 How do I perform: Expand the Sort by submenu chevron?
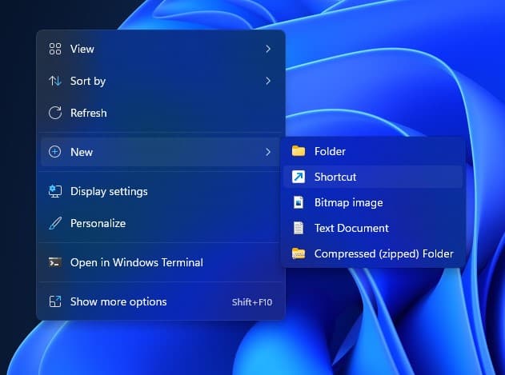[x=268, y=81]
